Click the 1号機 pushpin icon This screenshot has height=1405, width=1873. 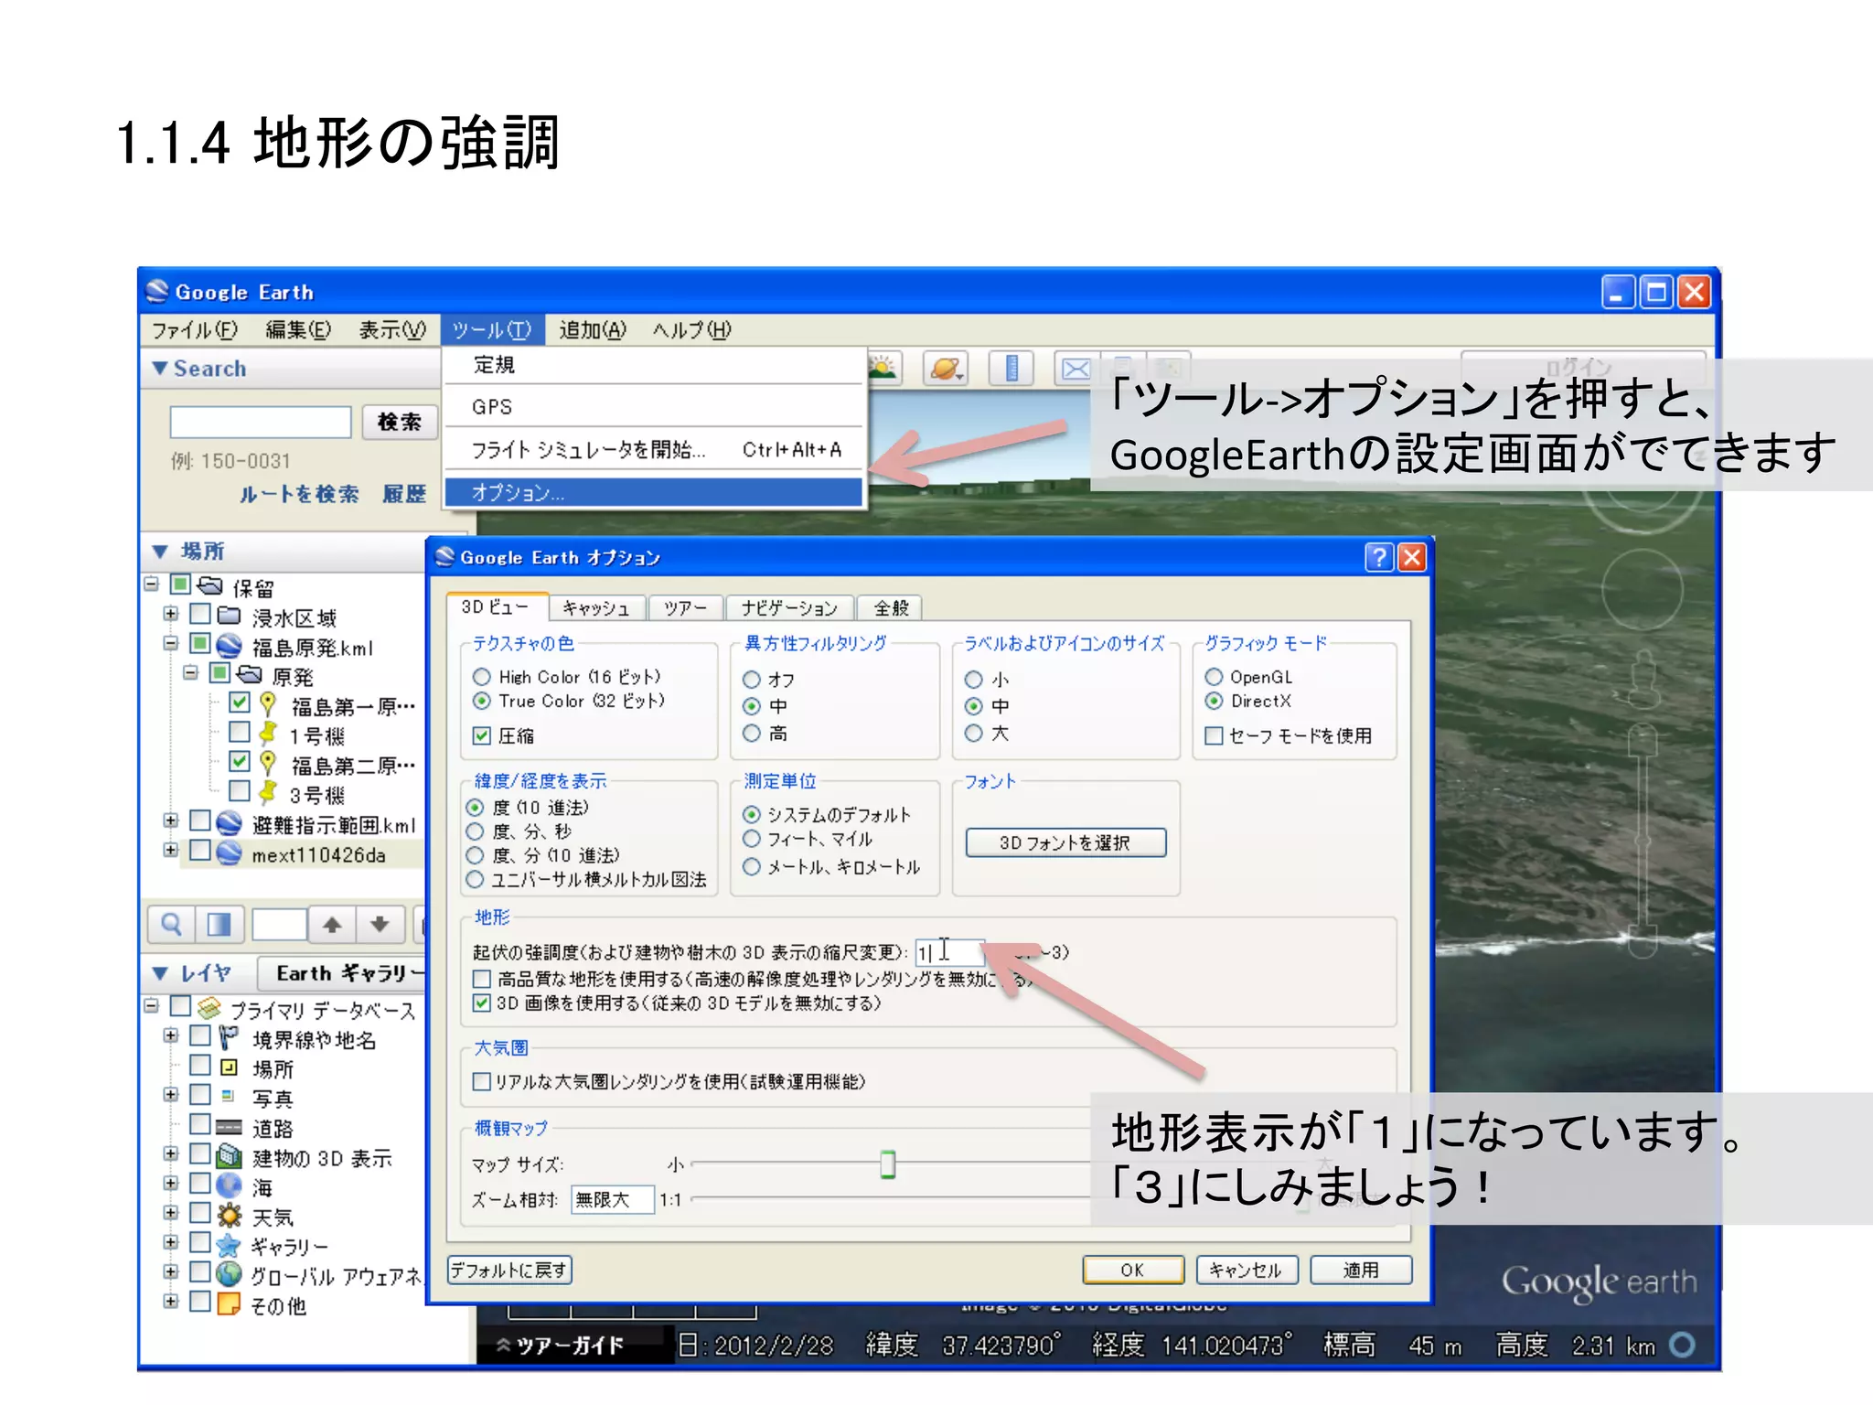click(268, 734)
